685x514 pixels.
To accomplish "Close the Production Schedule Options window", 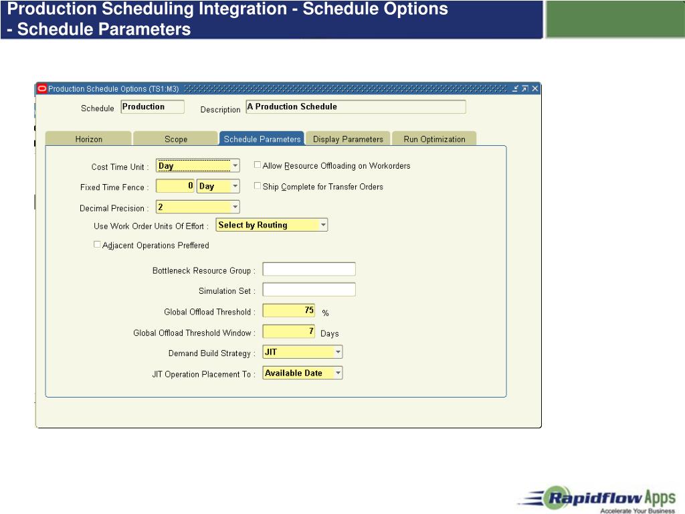I will pyautogui.click(x=534, y=89).
